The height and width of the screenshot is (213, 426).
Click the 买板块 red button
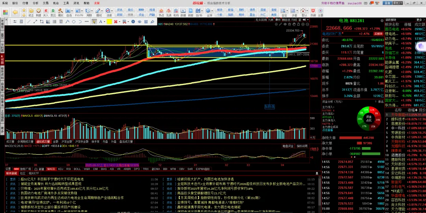[x=378, y=34]
